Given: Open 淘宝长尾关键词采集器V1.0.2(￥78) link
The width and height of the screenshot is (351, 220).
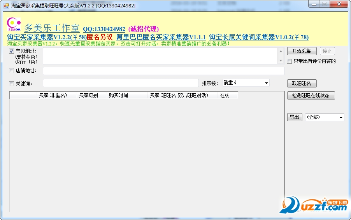Looking at the screenshot, I should tap(258, 37).
